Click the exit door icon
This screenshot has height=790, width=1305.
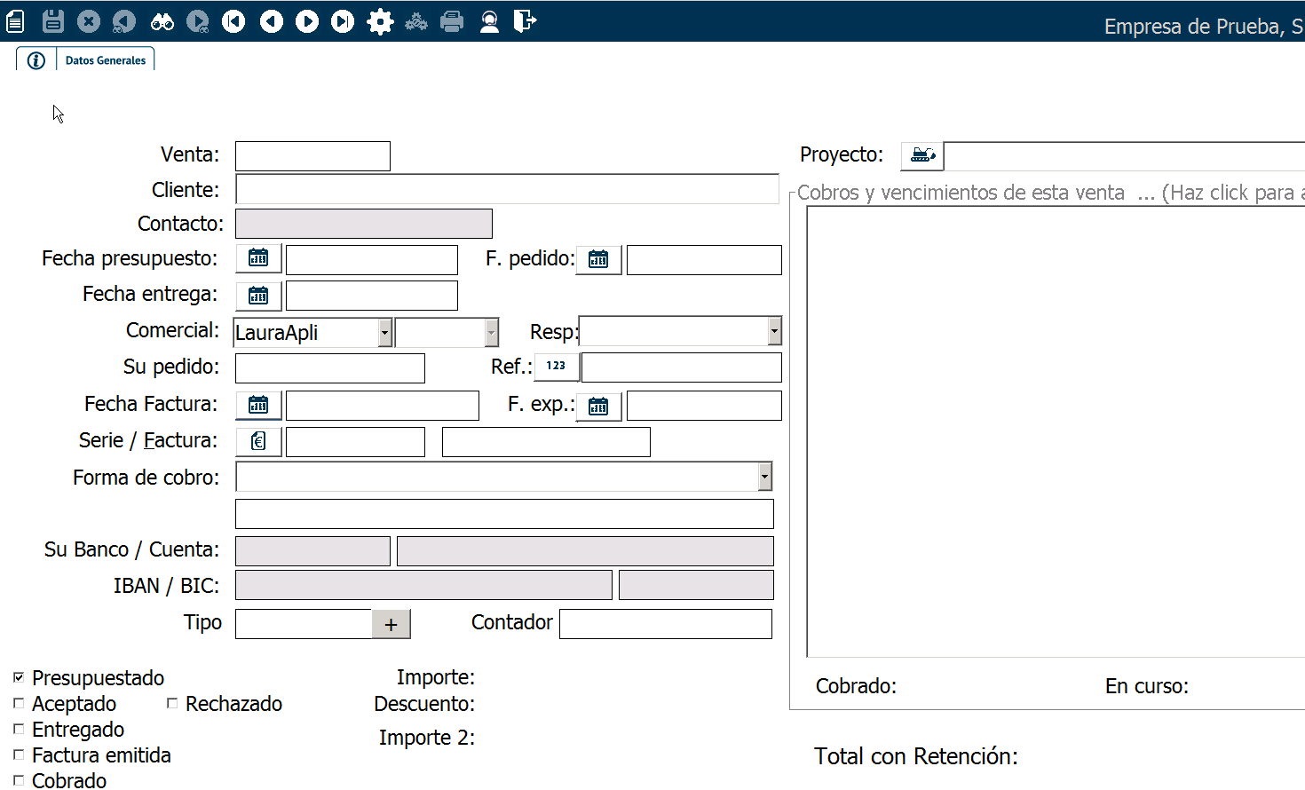525,21
